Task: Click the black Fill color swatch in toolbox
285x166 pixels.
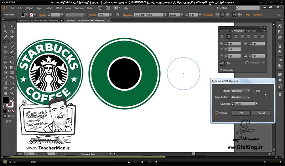Action: pos(6,100)
